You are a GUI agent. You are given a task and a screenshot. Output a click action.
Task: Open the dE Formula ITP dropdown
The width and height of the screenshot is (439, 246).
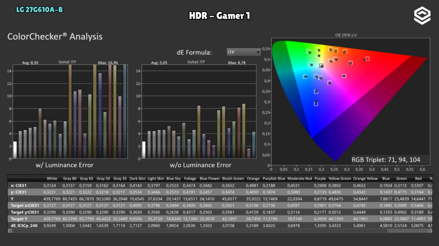tap(244, 52)
